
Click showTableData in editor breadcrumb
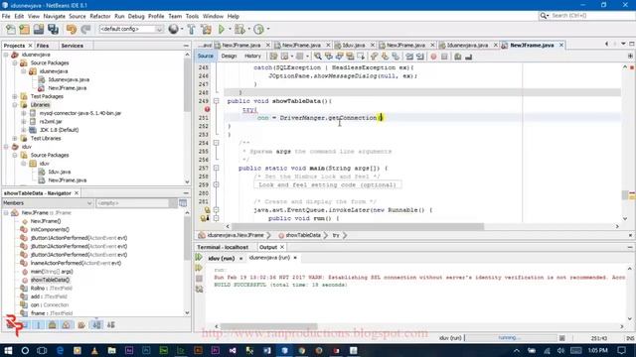click(x=302, y=235)
